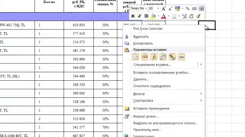Image resolution: width=245 pixels, height=137 pixels.
Task: Paste using default paste option icon
Action: coord(136,57)
